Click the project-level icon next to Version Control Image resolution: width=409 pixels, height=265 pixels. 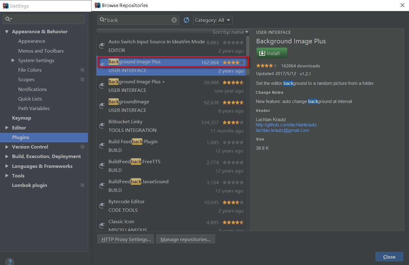[x=82, y=147]
